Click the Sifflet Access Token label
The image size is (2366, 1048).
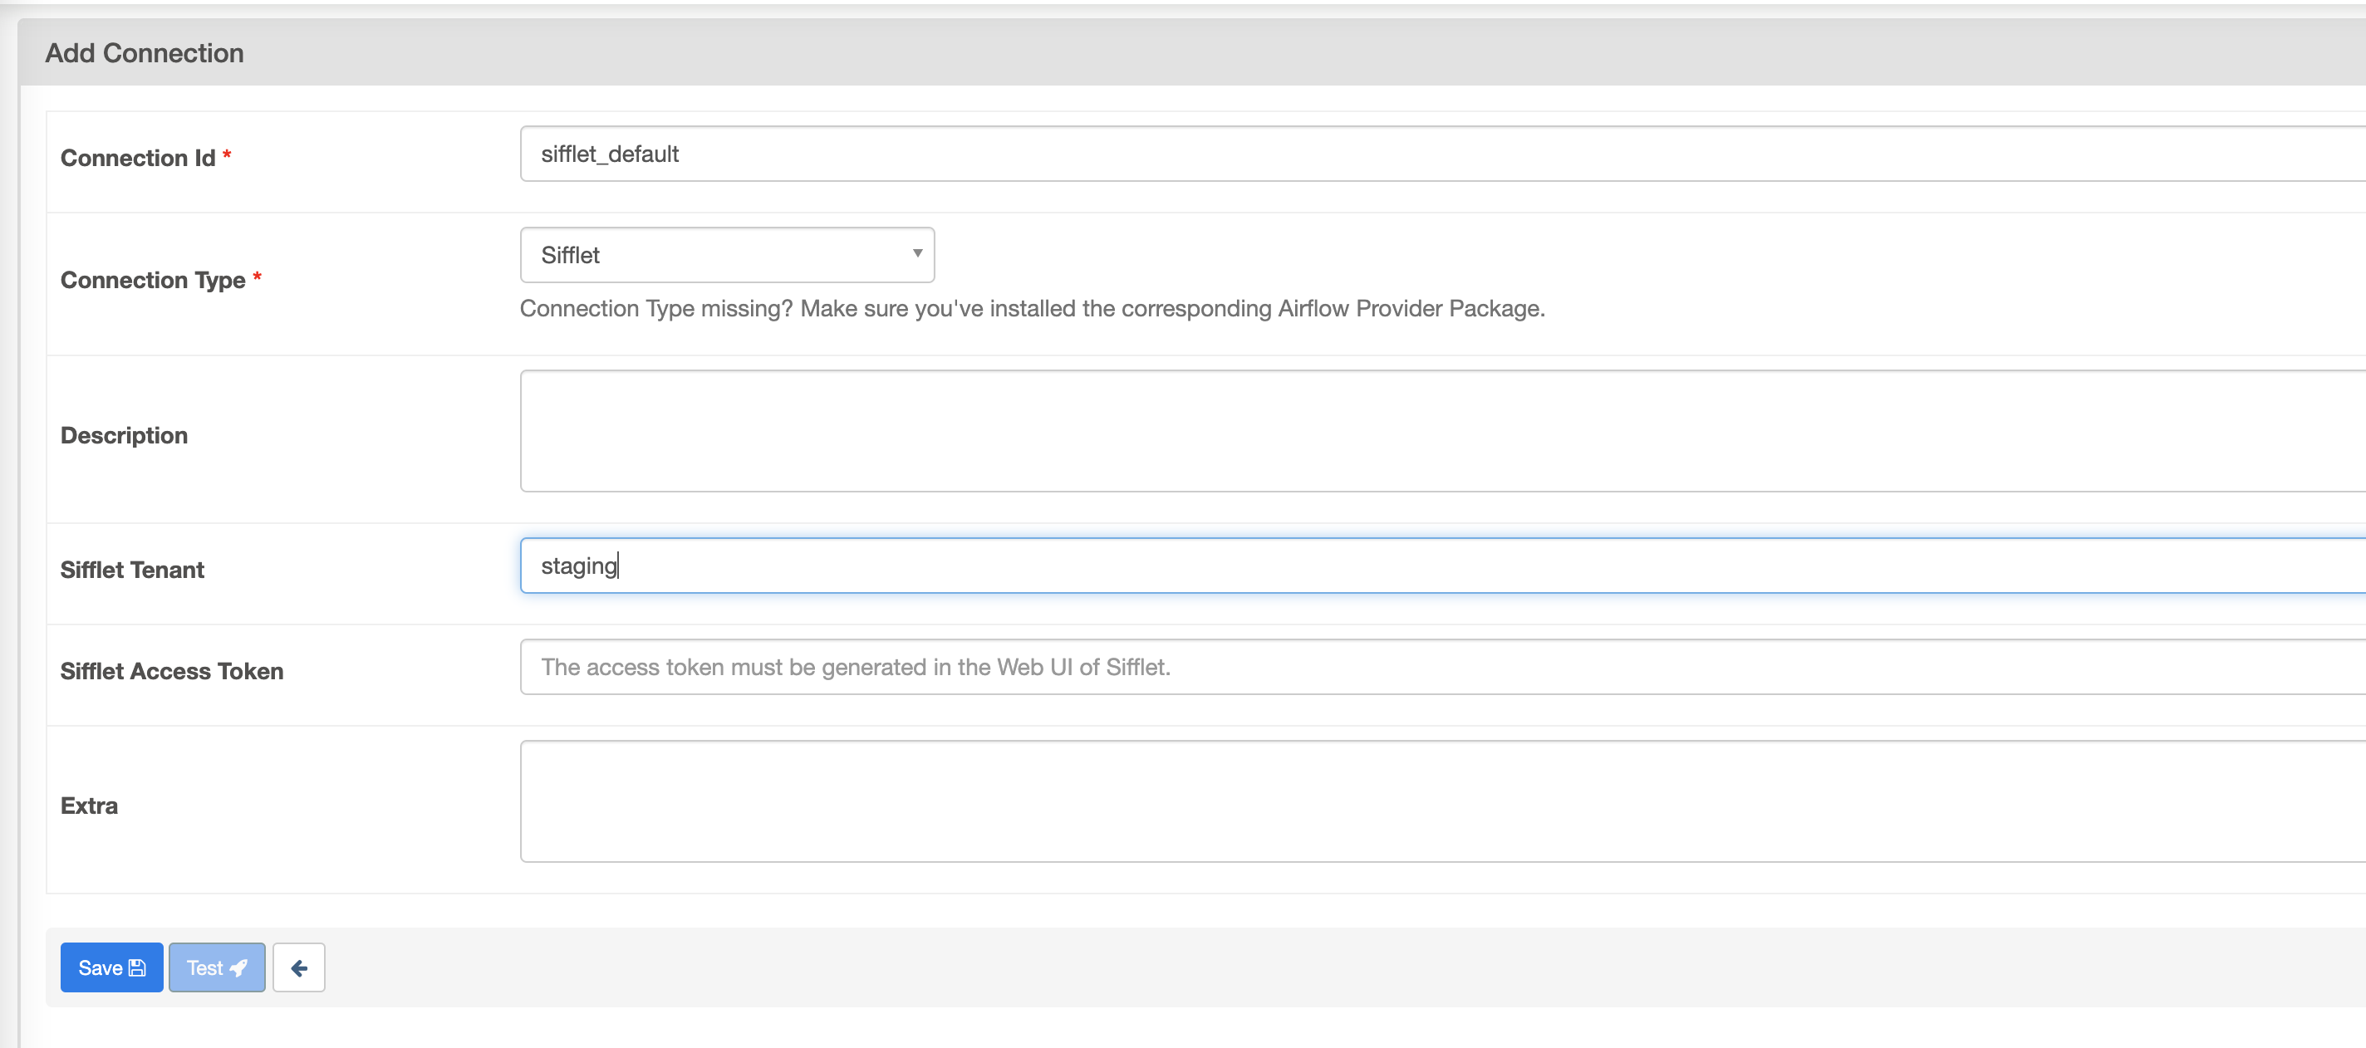coord(172,670)
